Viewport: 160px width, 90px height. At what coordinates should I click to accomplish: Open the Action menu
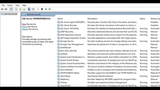pyautogui.click(x=10, y=5)
